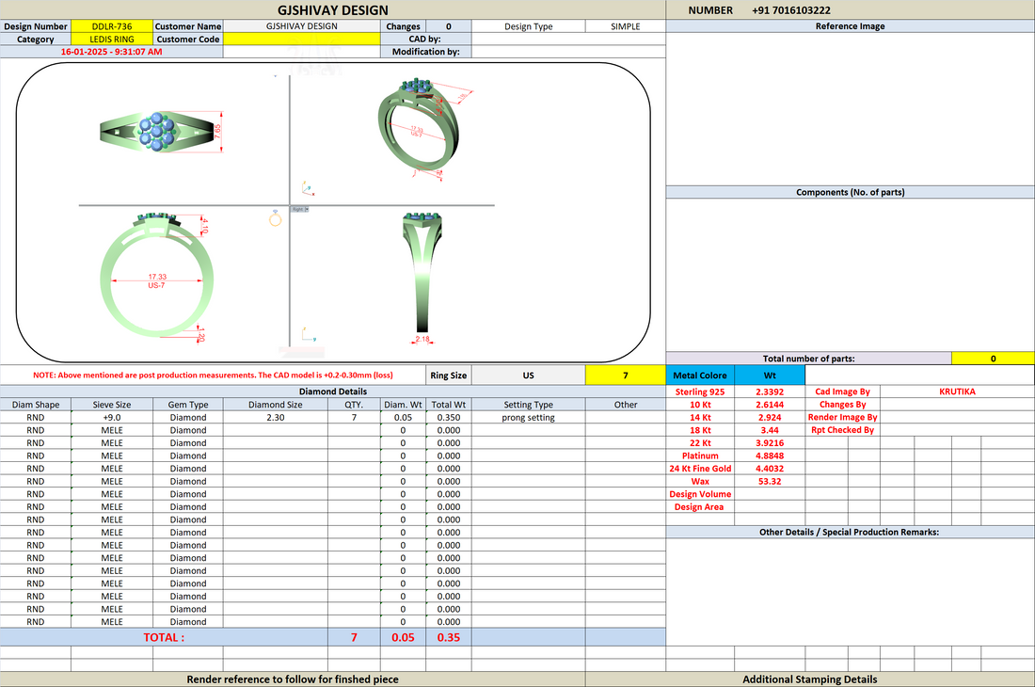The height and width of the screenshot is (687, 1035).
Task: Select the Sterling 925 weight value 2.3392
Action: click(770, 391)
